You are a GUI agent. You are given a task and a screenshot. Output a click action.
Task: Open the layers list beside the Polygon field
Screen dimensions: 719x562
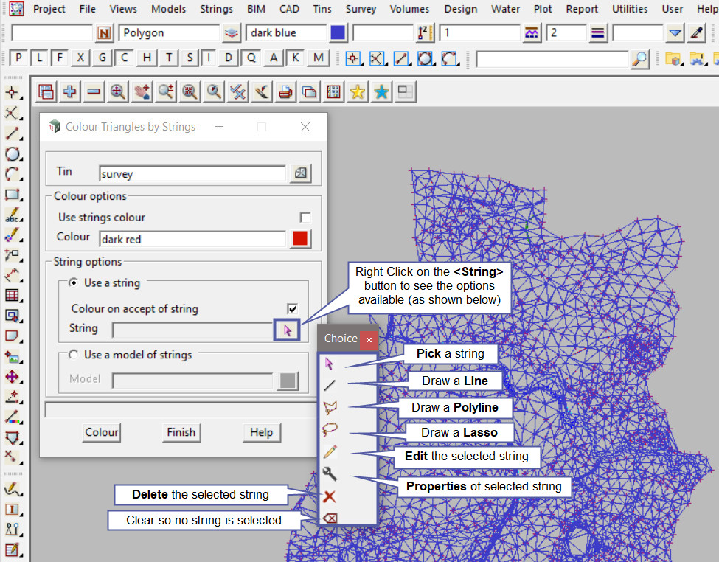pos(232,33)
